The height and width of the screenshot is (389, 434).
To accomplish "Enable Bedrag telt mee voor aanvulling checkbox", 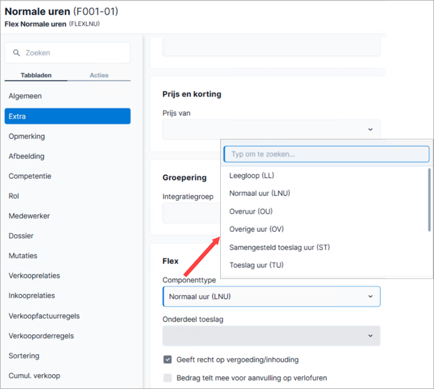I will coord(167,378).
